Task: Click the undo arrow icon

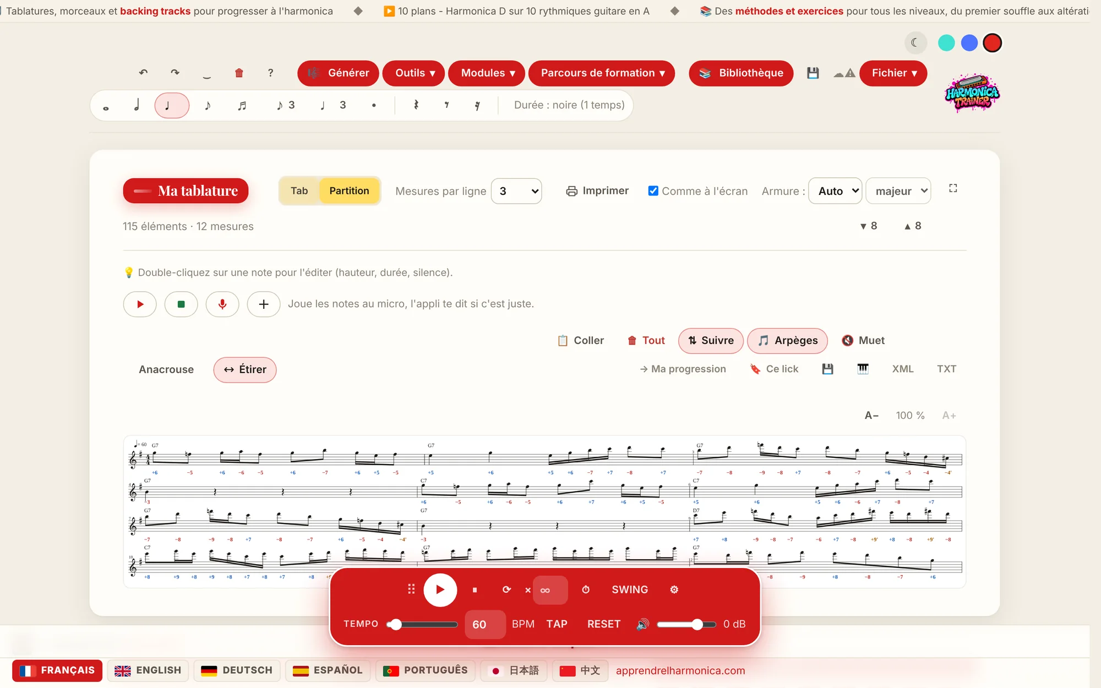Action: 143,73
